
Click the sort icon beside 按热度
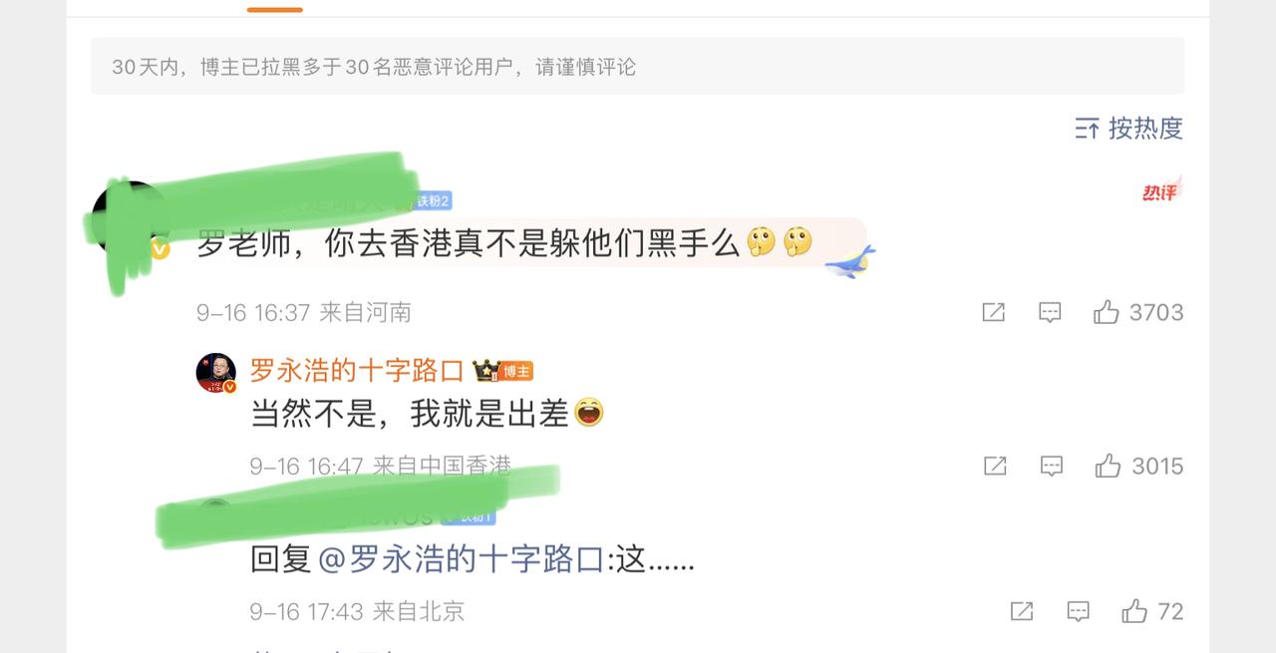[x=1087, y=129]
